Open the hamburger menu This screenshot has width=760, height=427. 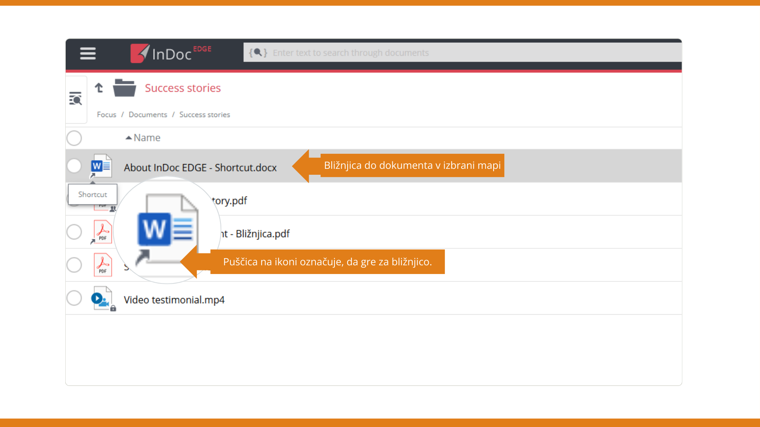(x=87, y=53)
